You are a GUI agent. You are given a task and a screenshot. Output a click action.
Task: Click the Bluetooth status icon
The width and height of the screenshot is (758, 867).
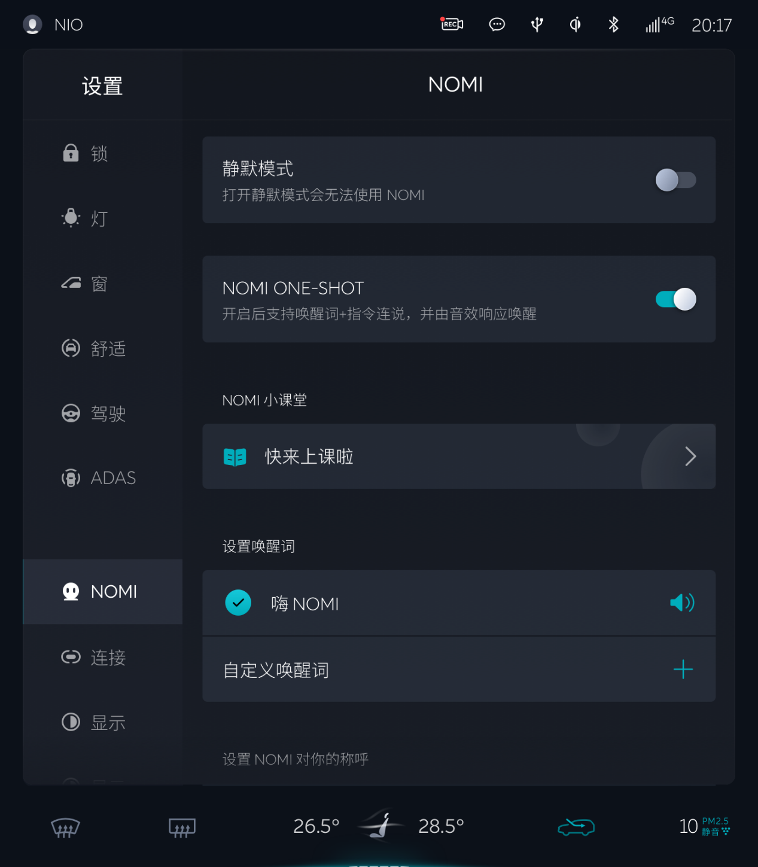(x=613, y=25)
